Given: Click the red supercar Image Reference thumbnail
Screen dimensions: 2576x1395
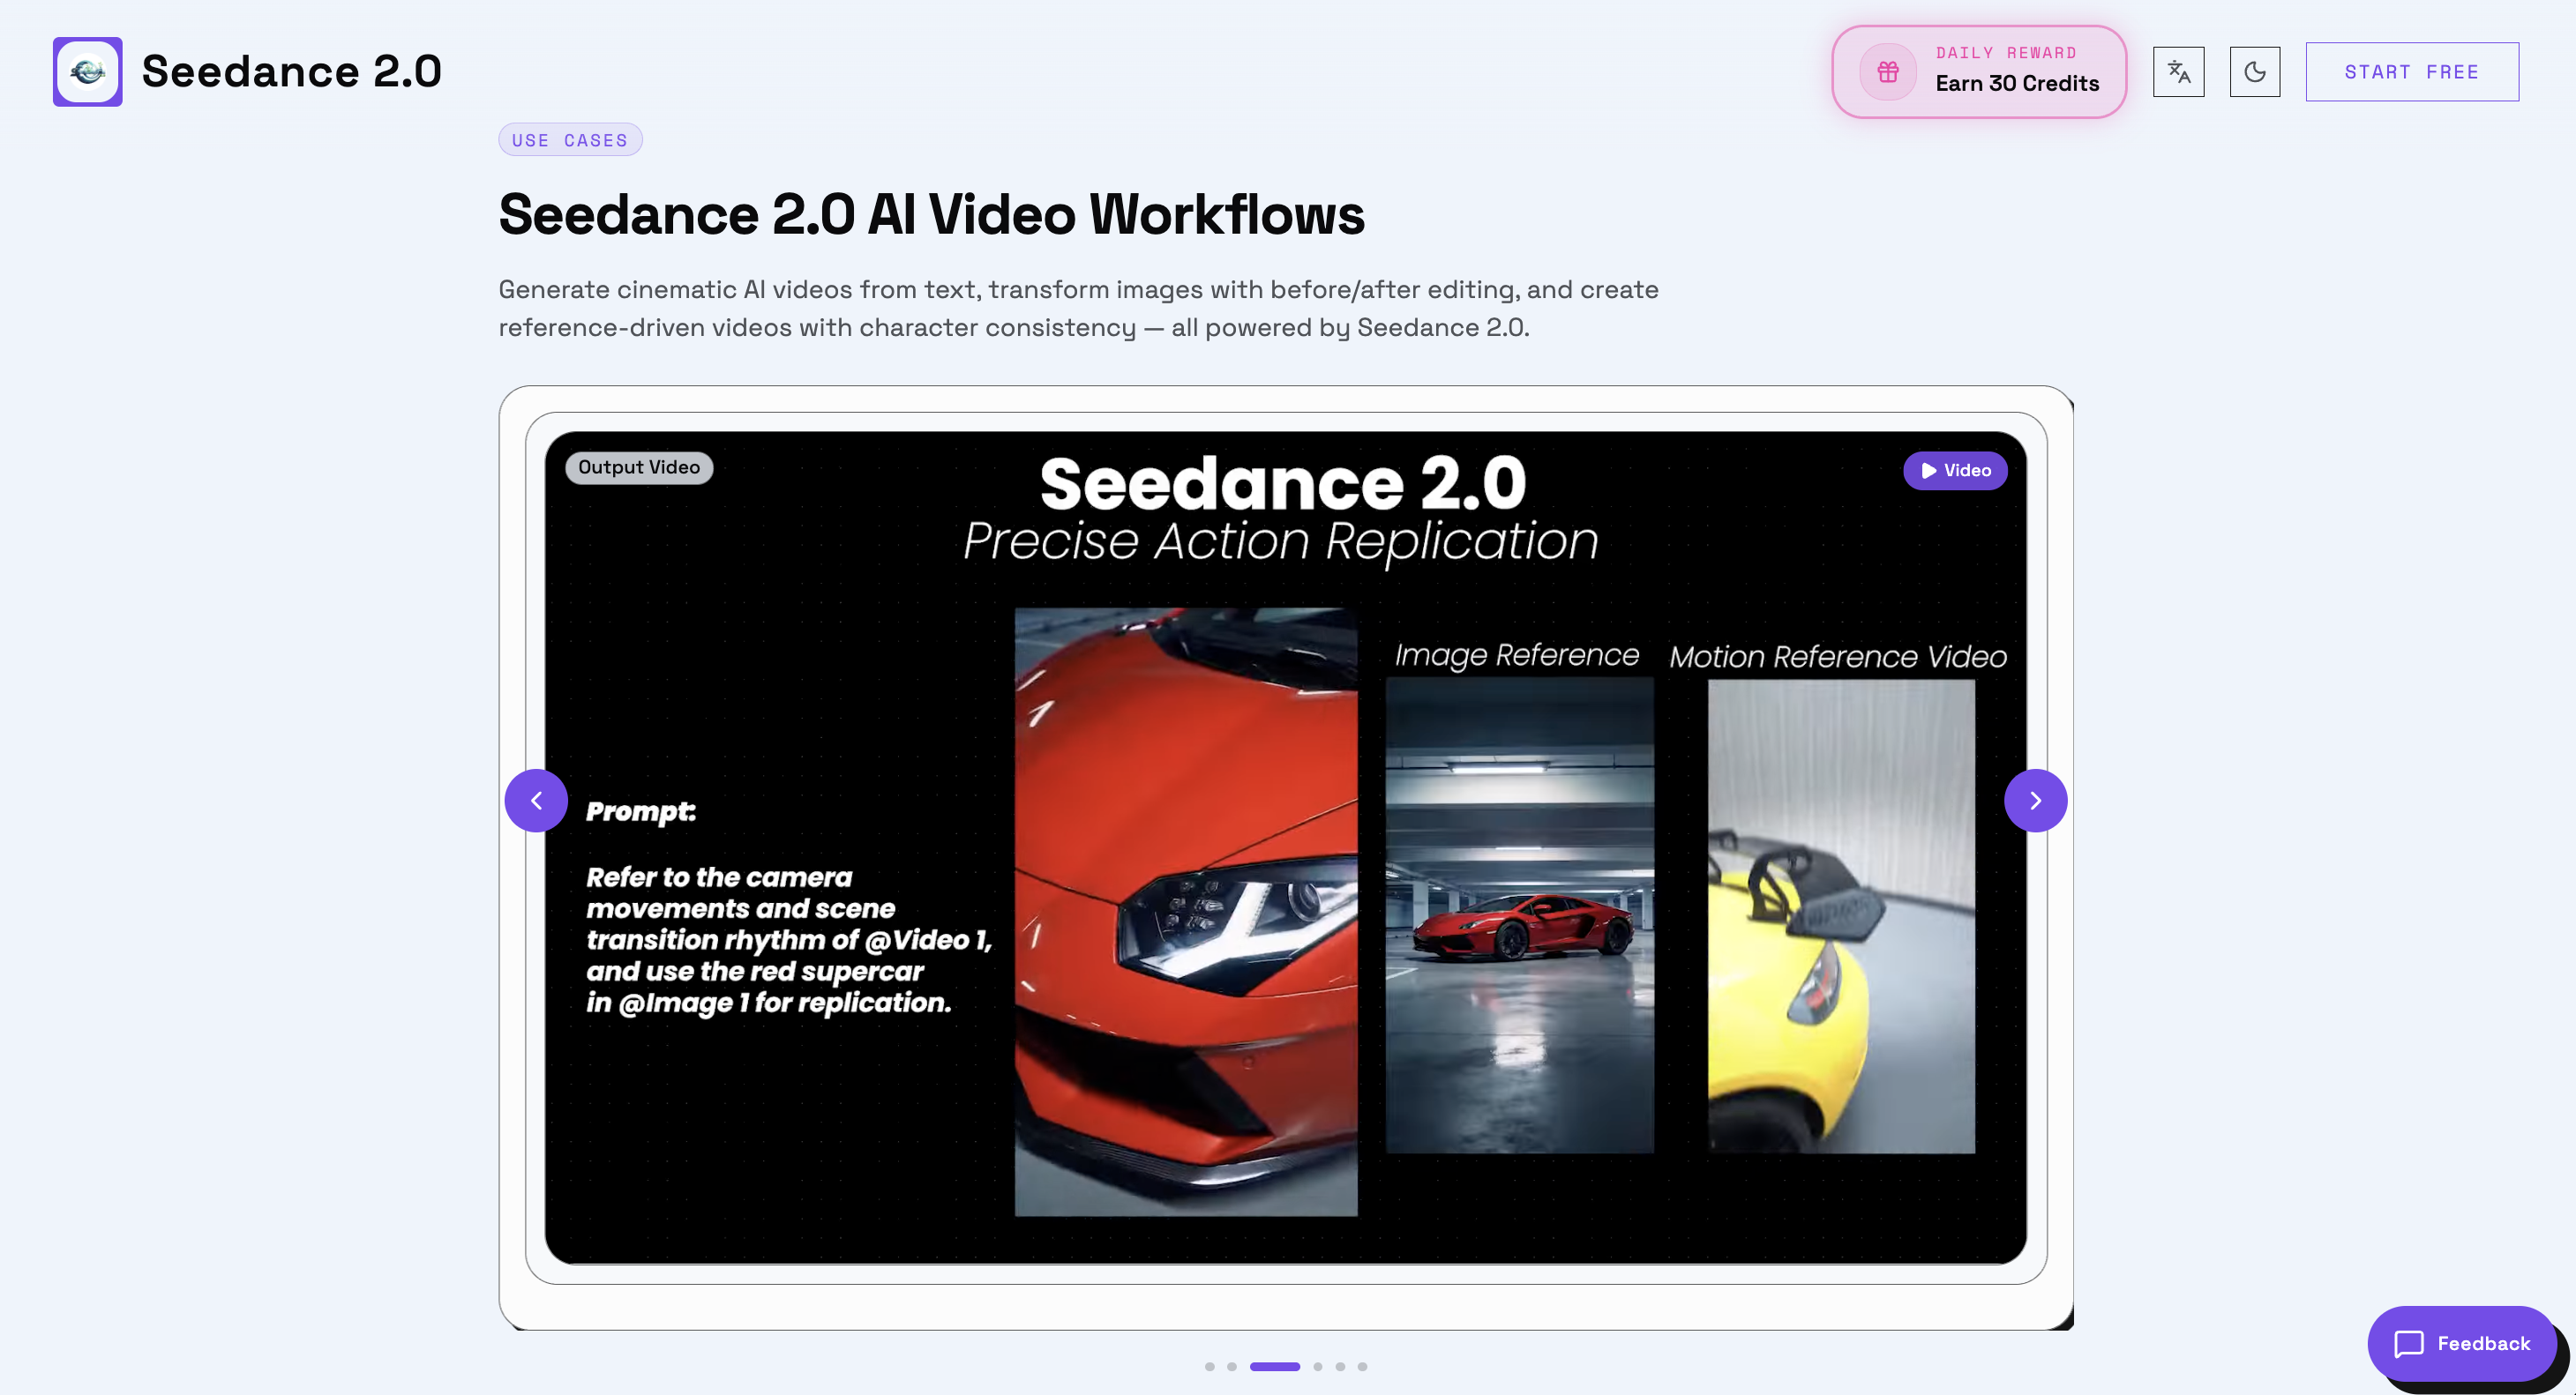Looking at the screenshot, I should tap(1520, 920).
